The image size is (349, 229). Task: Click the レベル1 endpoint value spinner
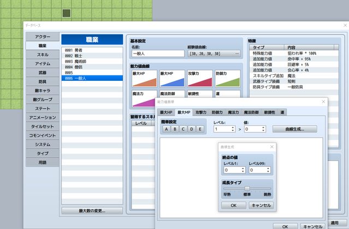[234, 170]
